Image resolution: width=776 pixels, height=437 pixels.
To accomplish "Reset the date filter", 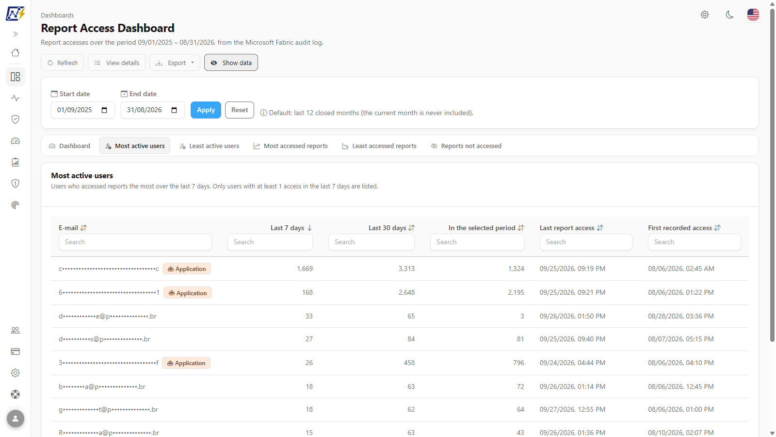I will click(x=240, y=110).
